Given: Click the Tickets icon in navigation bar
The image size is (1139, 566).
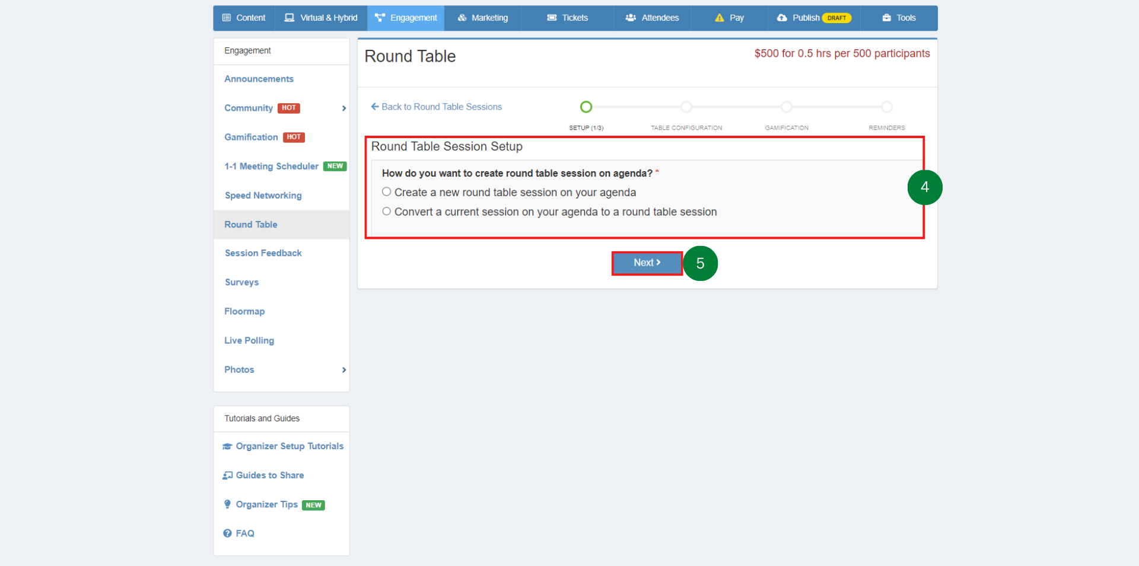Looking at the screenshot, I should (552, 18).
